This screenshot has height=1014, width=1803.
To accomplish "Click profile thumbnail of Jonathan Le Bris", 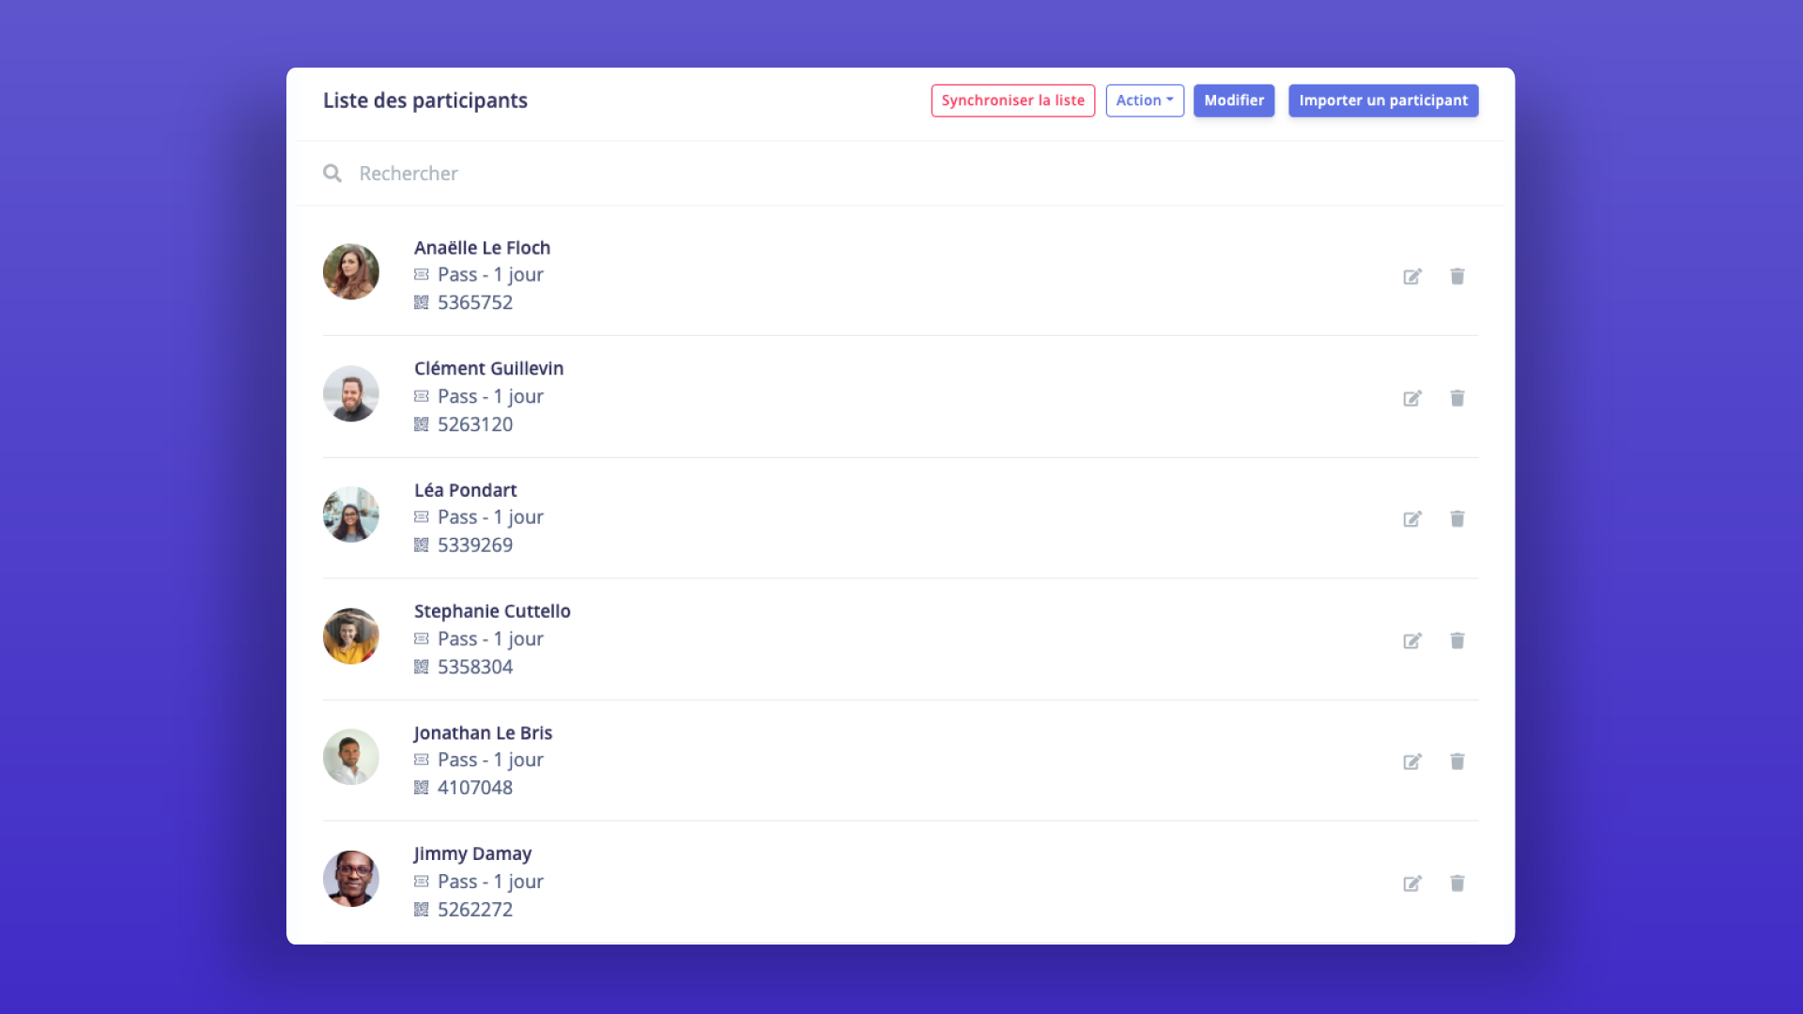I will (x=350, y=757).
